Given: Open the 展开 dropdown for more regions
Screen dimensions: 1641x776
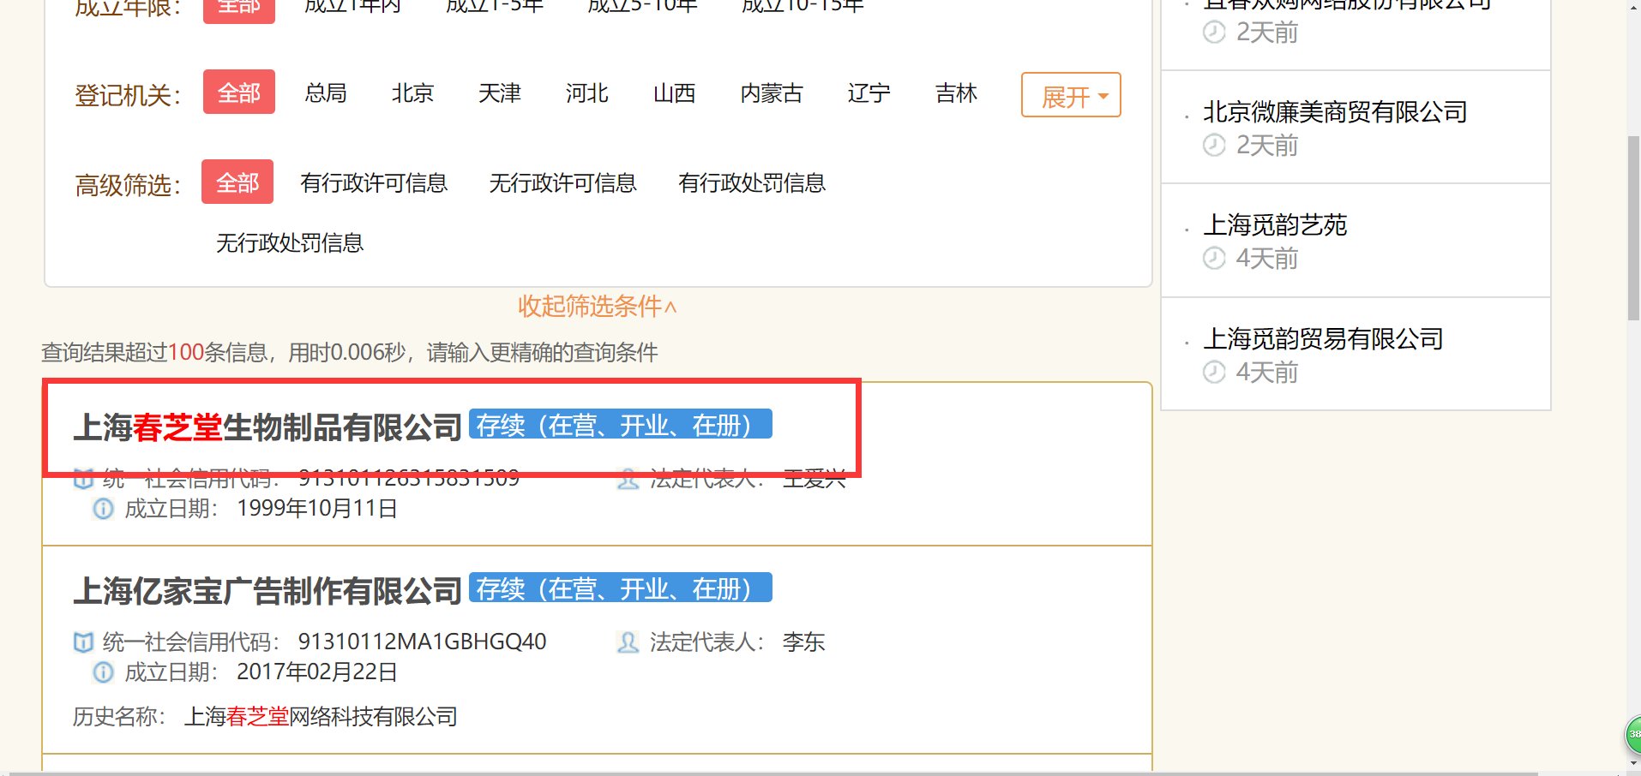Looking at the screenshot, I should 1070,96.
